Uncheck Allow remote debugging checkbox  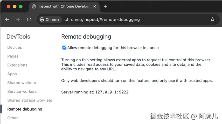point(64,48)
